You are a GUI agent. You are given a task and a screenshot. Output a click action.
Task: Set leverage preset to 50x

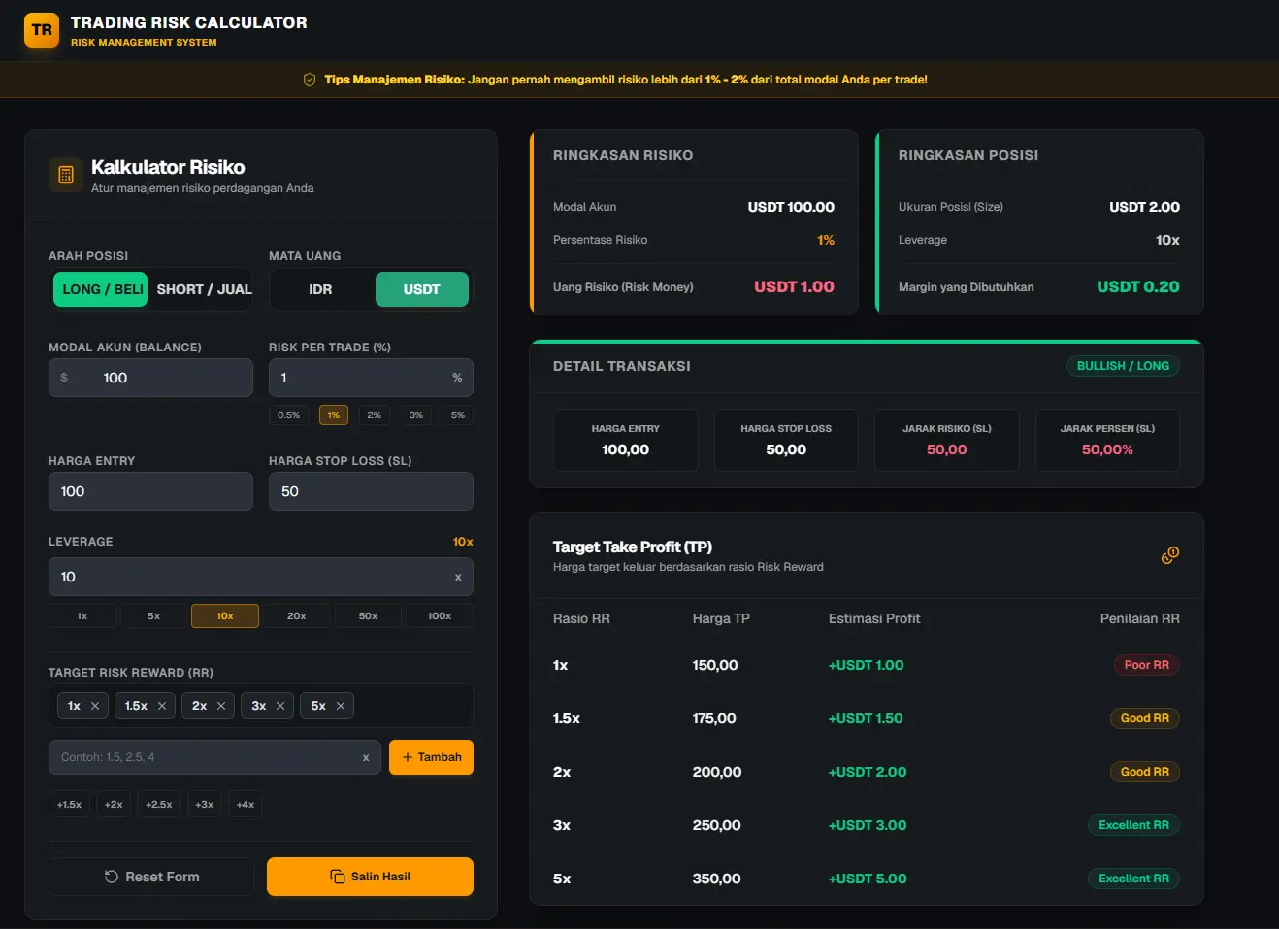pyautogui.click(x=368, y=615)
